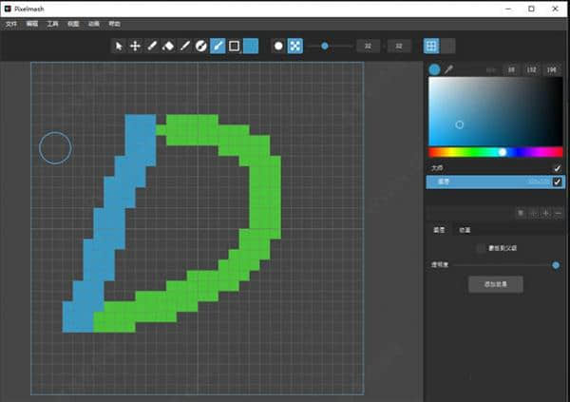This screenshot has height=402, width=570.
Task: Uncheck visibility of the top layer
Action: 558,167
